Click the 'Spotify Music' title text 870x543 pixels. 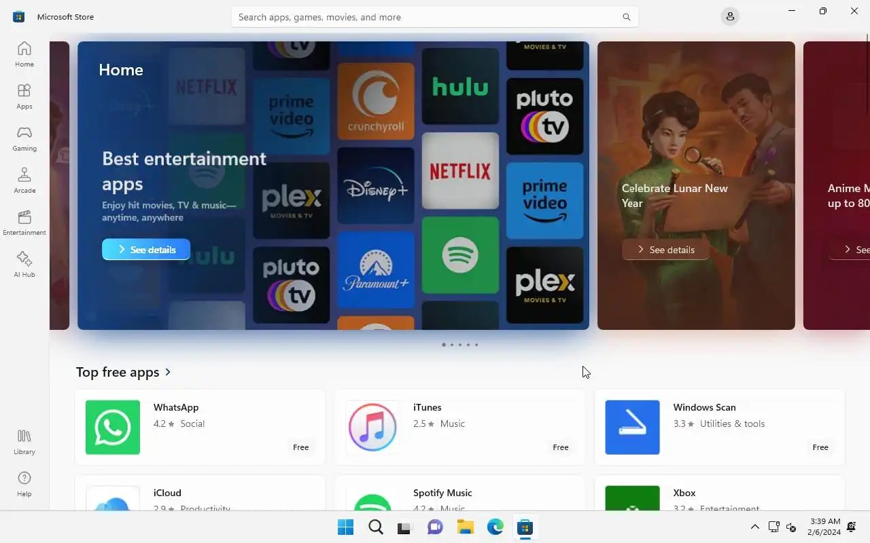tap(442, 493)
